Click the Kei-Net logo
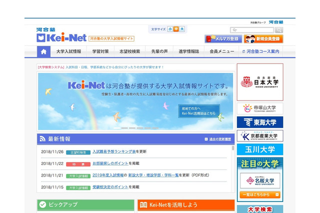 (x=61, y=37)
